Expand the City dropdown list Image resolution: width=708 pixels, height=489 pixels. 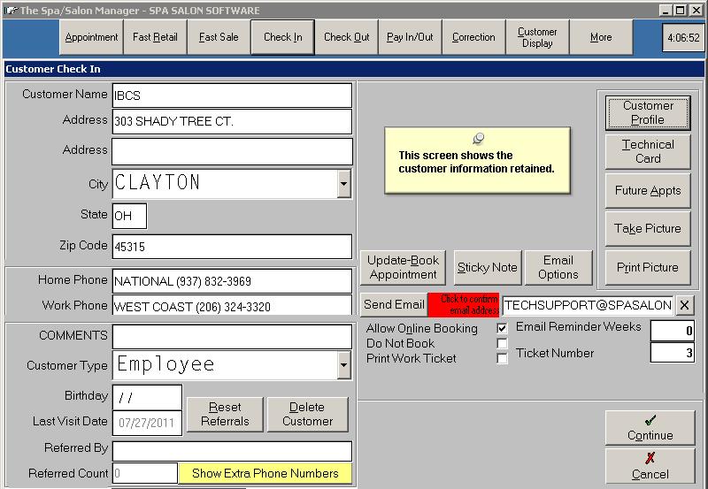(x=343, y=184)
